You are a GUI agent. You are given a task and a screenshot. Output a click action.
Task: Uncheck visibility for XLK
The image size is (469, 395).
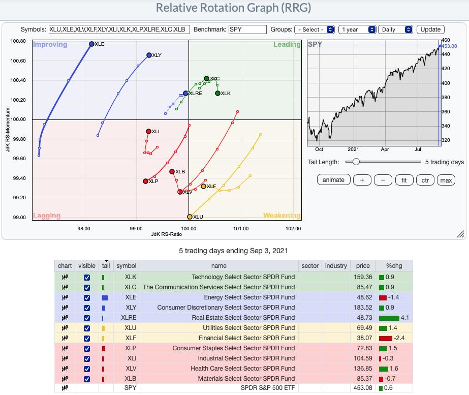point(87,278)
